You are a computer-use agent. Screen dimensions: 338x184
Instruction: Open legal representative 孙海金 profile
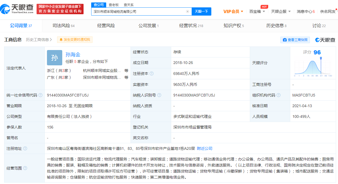(x=73, y=54)
